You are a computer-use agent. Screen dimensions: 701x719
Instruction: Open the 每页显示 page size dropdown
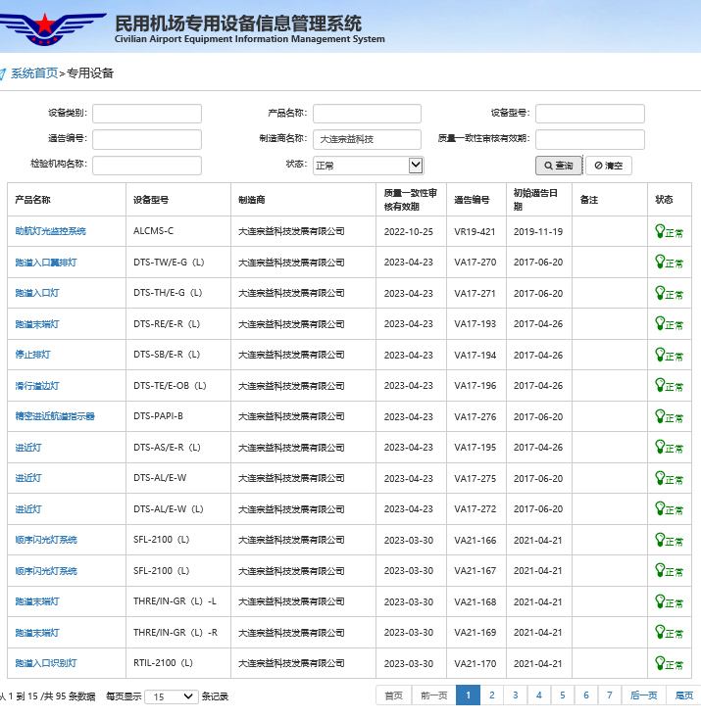174,696
